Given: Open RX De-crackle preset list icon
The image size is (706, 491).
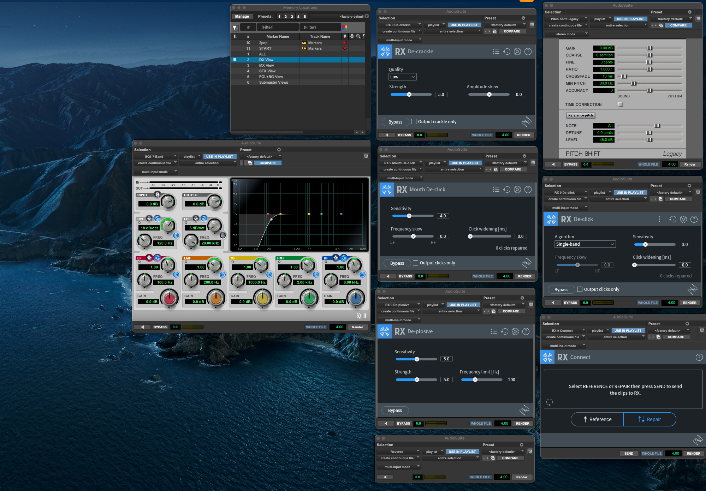Looking at the screenshot, I should 496,52.
